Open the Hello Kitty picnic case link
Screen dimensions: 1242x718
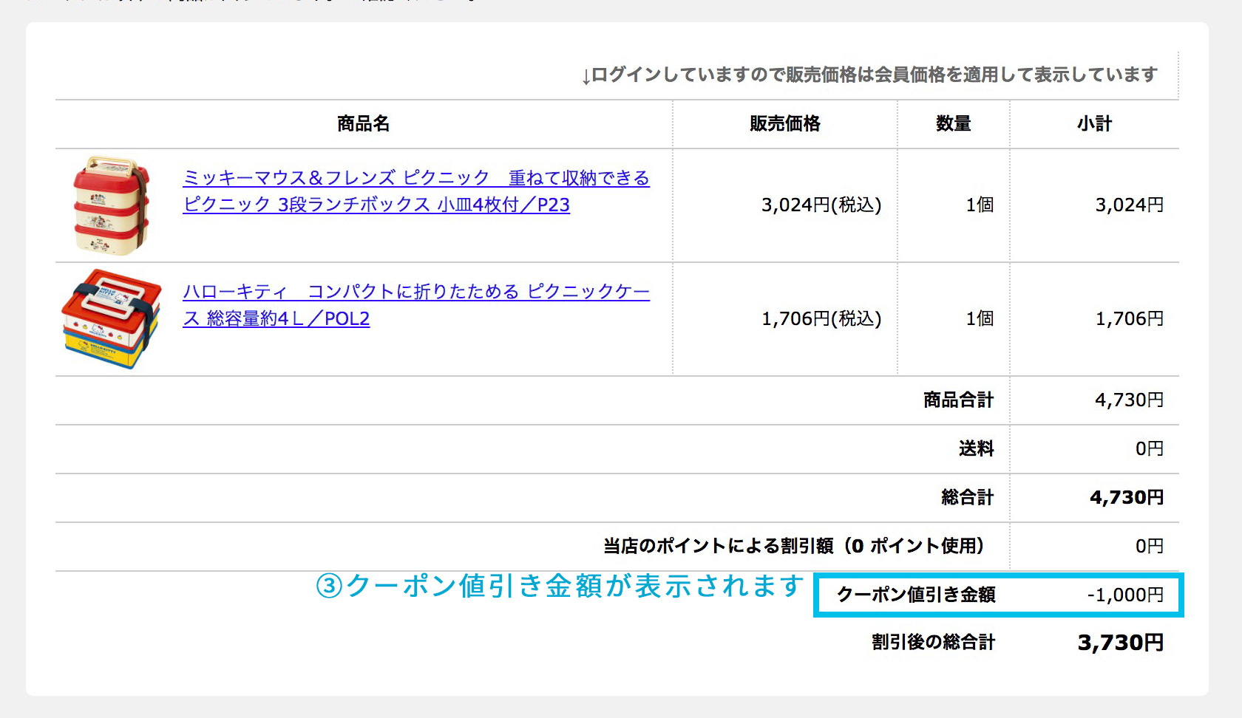click(x=416, y=305)
